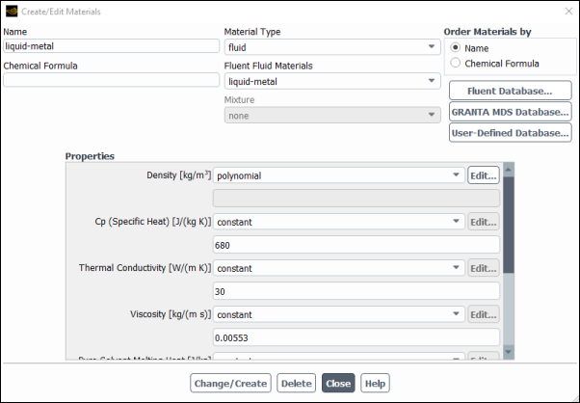Click the material Name input field
580x403 pixels.
112,45
